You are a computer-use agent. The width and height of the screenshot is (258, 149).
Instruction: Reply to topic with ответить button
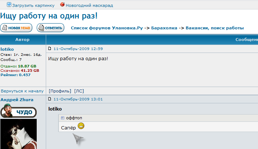coord(51,28)
